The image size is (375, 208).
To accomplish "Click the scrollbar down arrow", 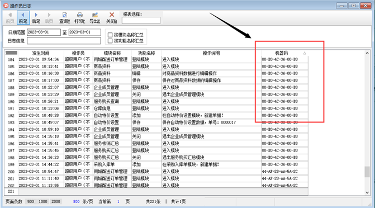I will [x=367, y=192].
